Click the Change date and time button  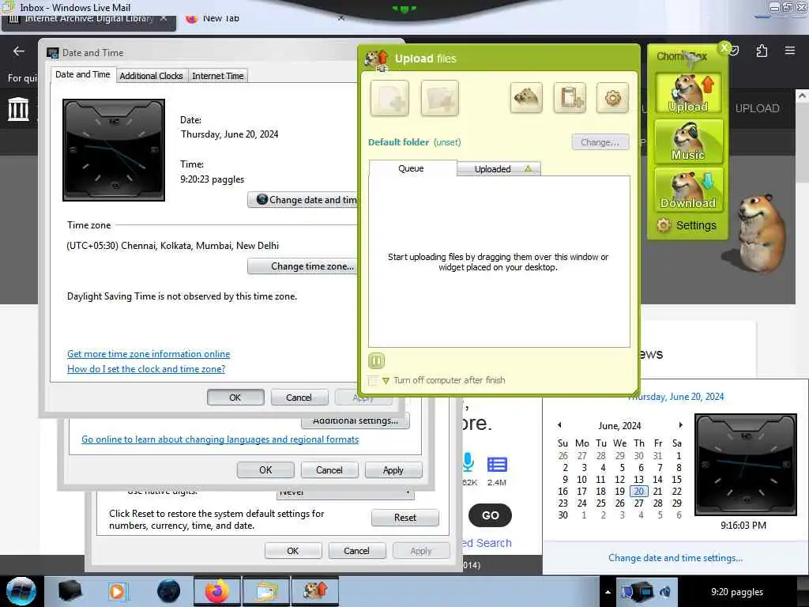[303, 200]
